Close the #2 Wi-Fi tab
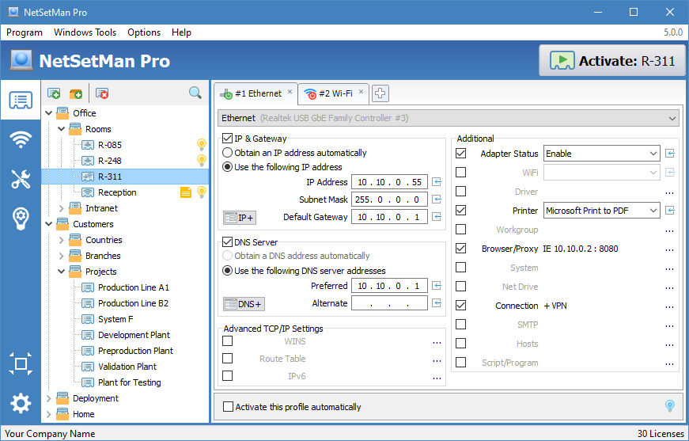Image resolution: width=689 pixels, height=441 pixels. click(x=362, y=92)
